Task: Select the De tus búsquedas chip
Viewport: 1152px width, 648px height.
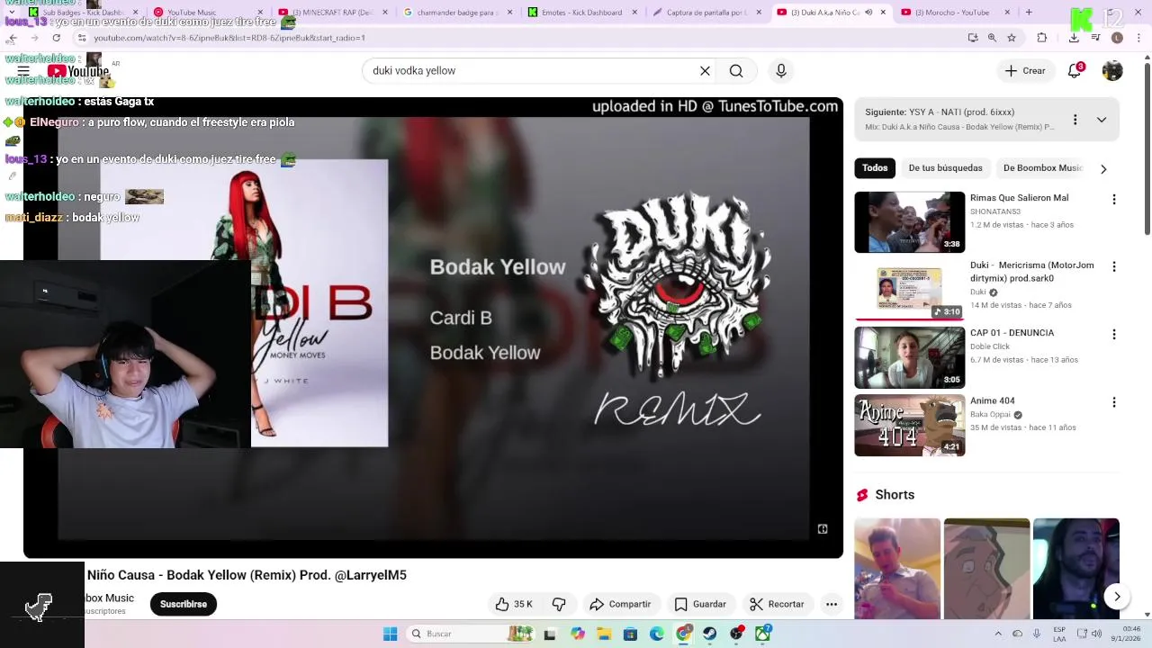Action: point(946,168)
